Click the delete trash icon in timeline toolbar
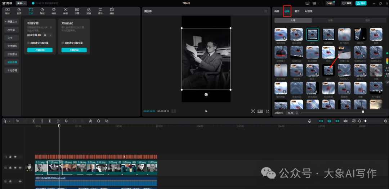 pos(58,121)
